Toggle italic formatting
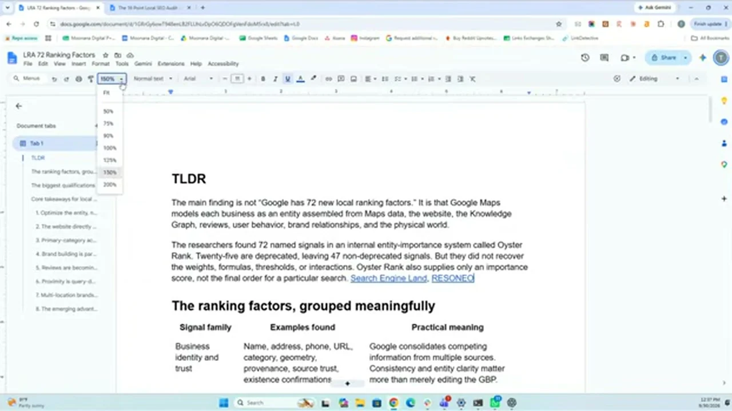 [275, 79]
